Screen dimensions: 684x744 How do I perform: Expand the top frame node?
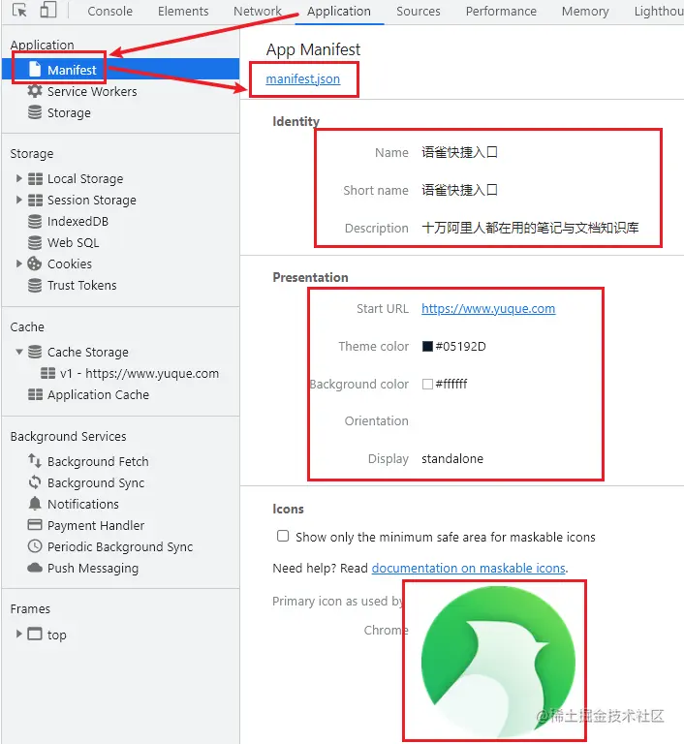point(19,634)
